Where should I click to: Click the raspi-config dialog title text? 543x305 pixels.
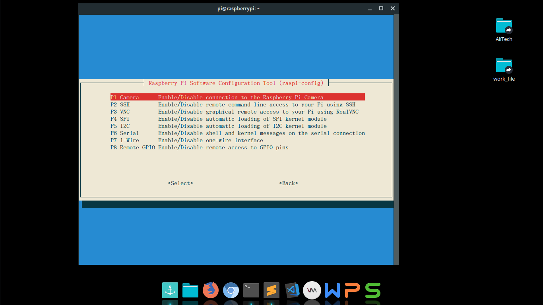coord(236,83)
